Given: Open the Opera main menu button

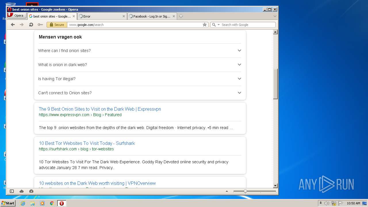Looking at the screenshot, I should tap(17, 16).
